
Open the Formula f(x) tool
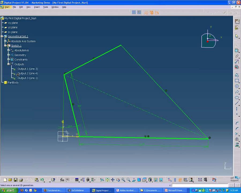tap(62, 180)
